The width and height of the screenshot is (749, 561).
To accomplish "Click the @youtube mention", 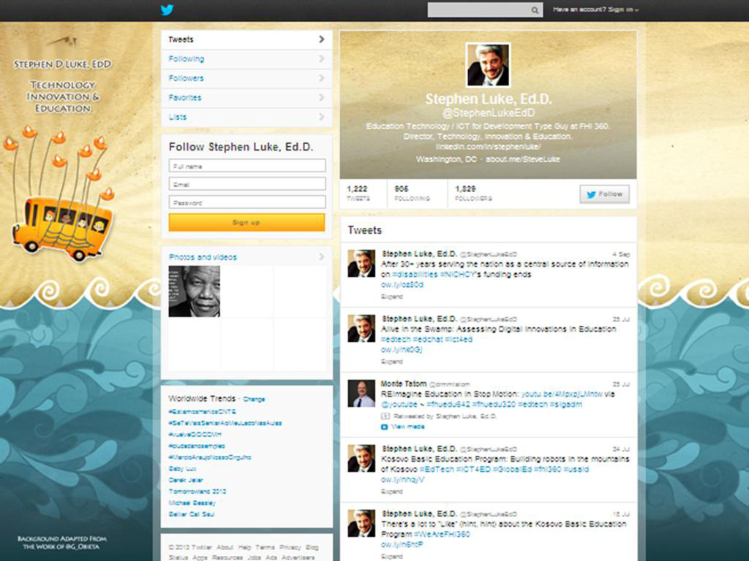I will click(x=399, y=405).
